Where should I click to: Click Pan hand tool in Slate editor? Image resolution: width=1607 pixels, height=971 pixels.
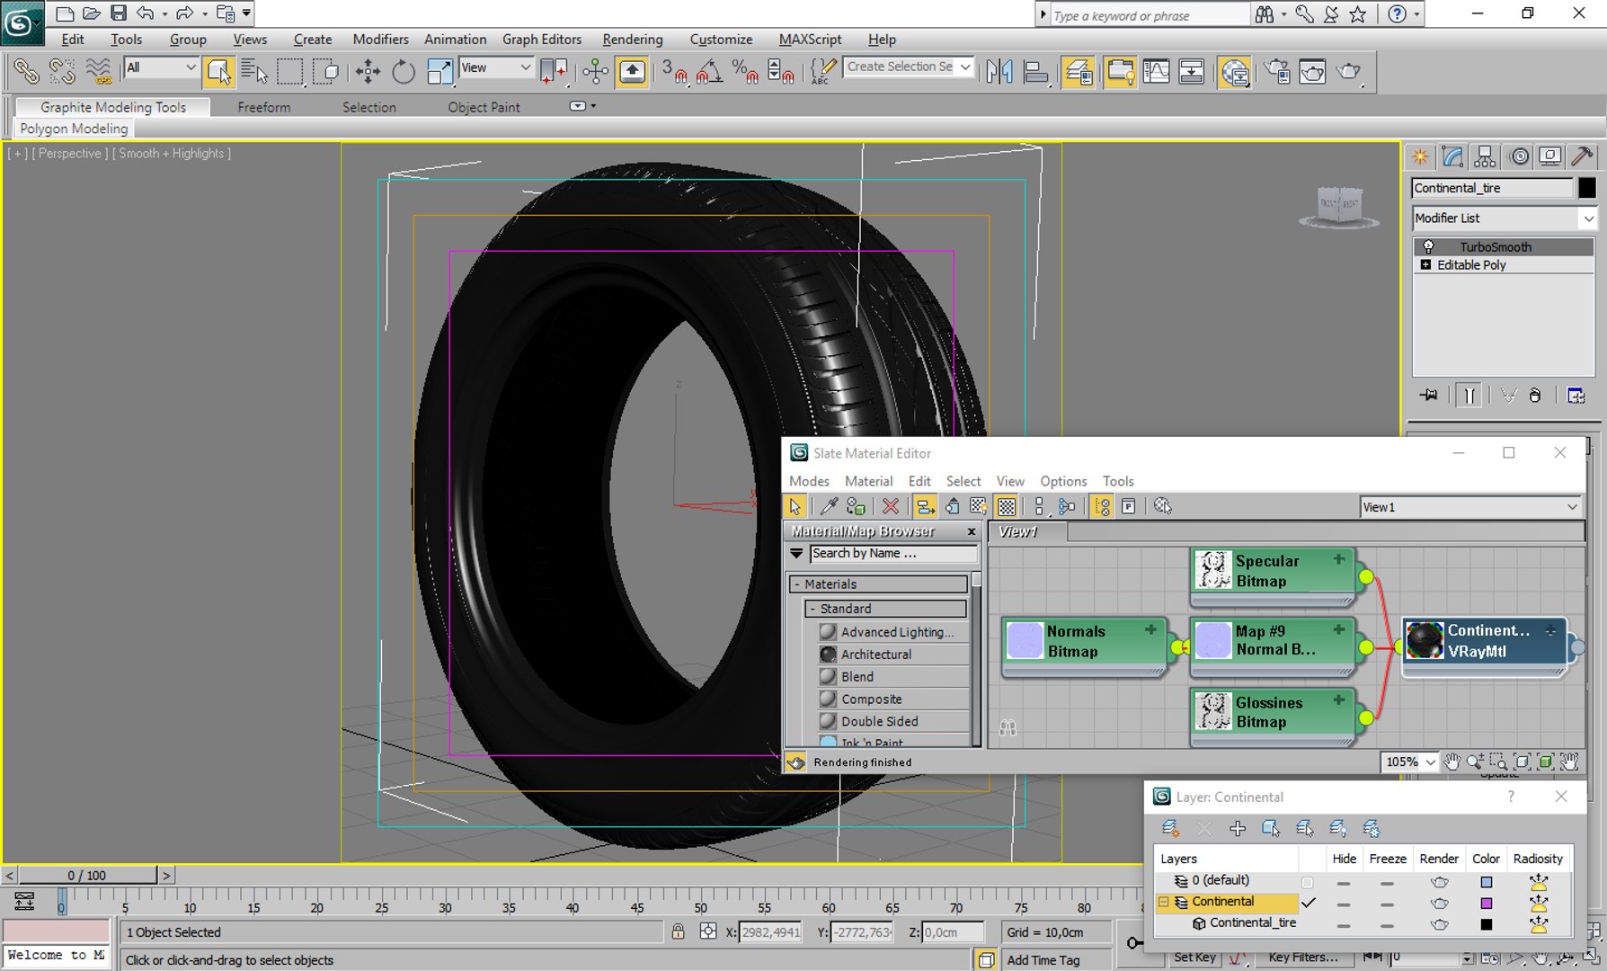(x=1452, y=762)
